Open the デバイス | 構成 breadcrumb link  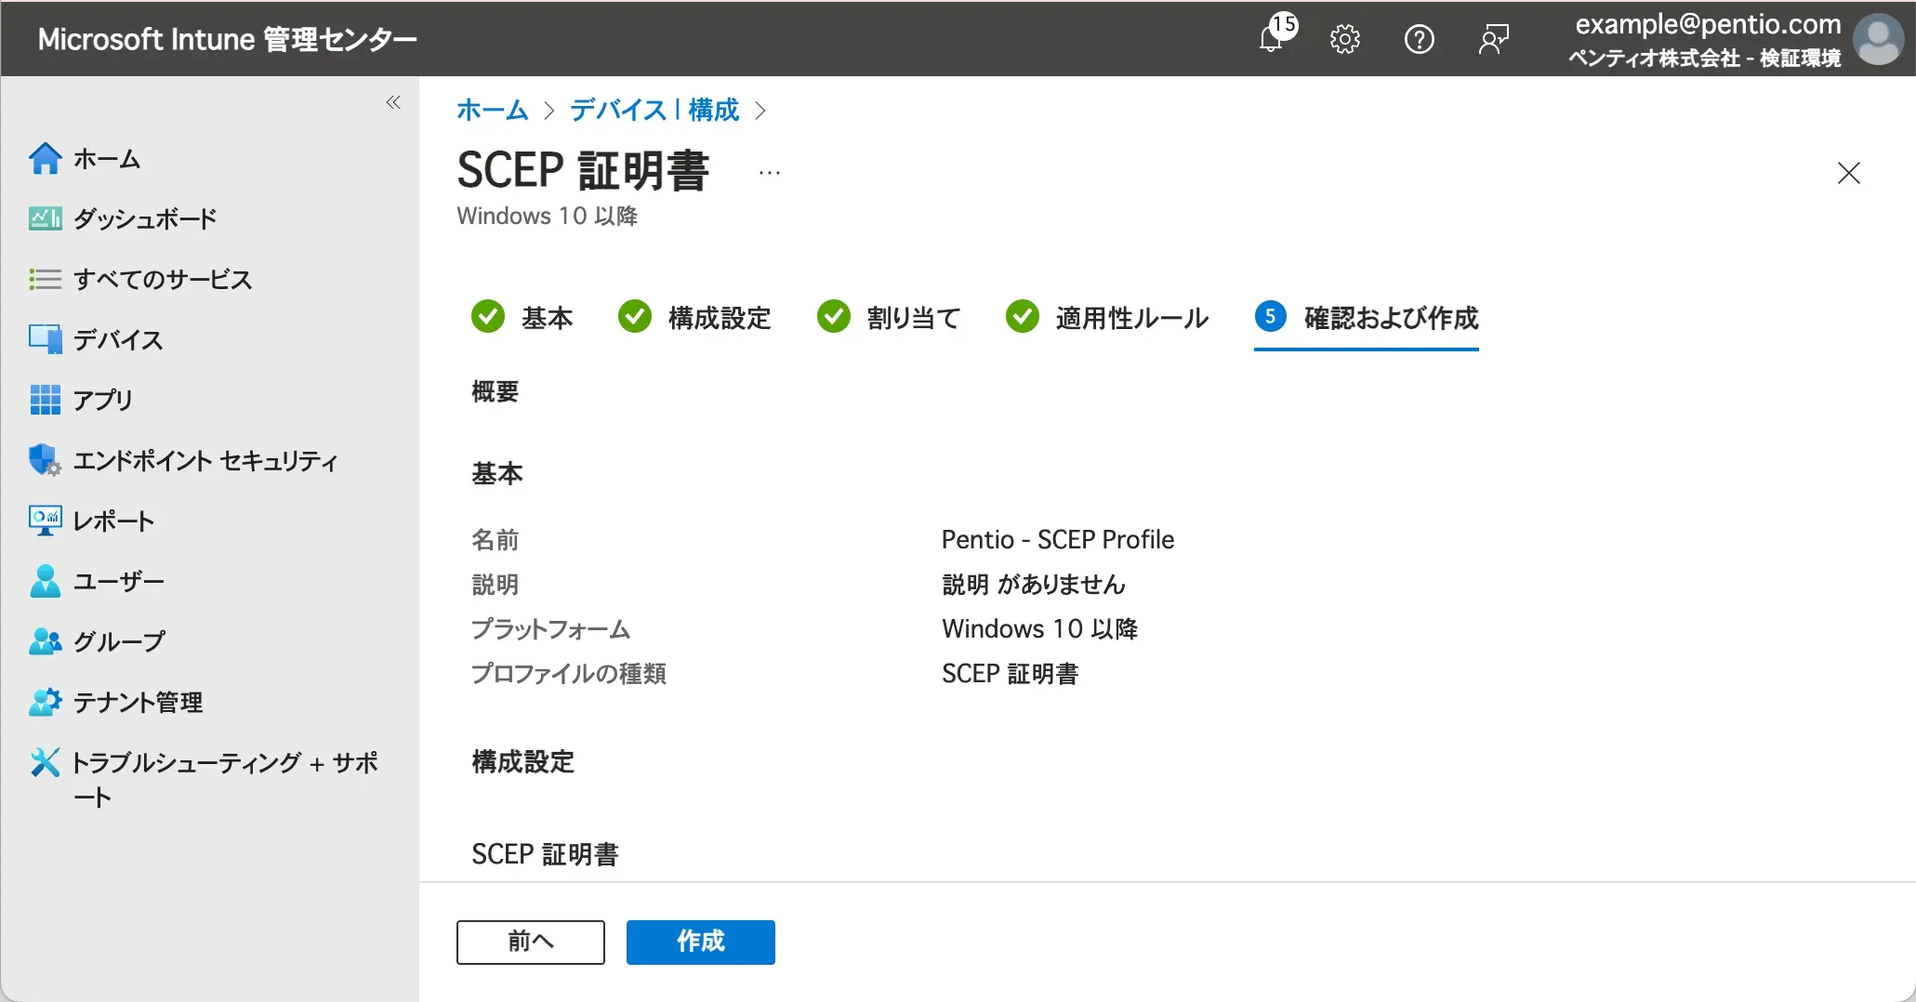[x=654, y=111]
